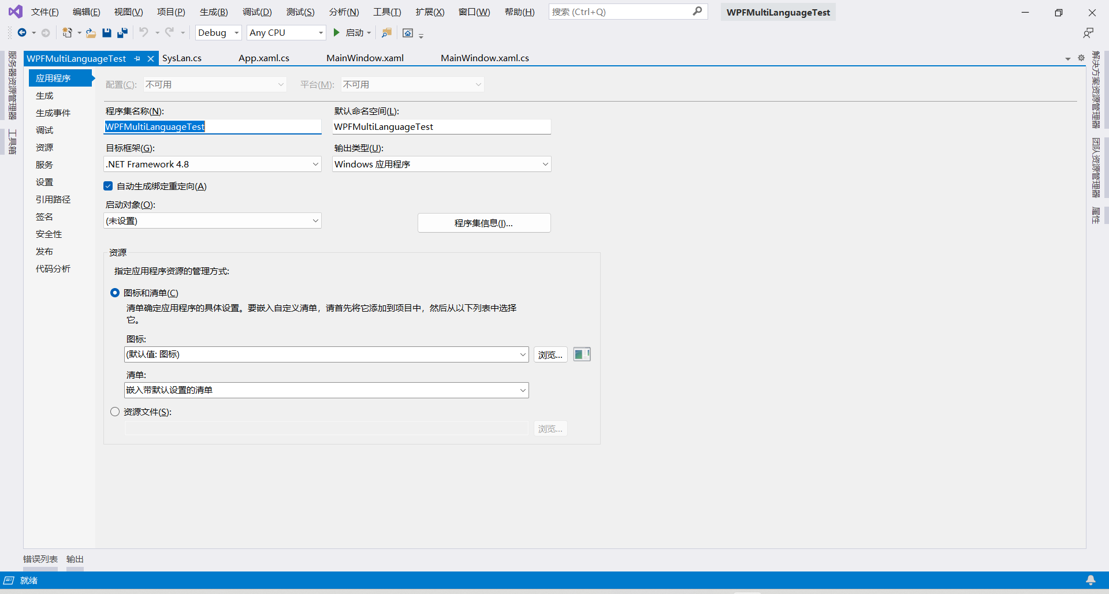
Task: Open the New Project dropdown arrow
Action: tap(79, 33)
